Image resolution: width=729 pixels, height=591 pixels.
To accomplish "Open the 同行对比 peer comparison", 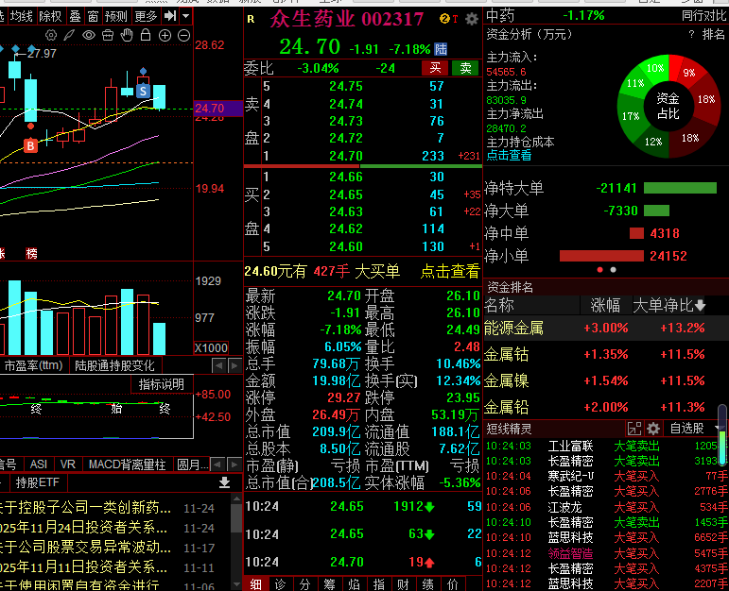I will tap(703, 16).
